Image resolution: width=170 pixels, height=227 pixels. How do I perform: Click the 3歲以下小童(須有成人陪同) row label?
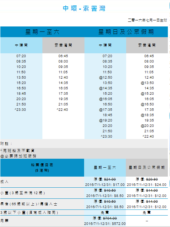pos(29,213)
